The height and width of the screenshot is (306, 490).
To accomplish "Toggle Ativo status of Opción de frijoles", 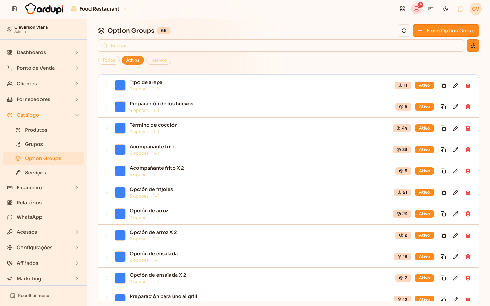I will click(x=424, y=192).
